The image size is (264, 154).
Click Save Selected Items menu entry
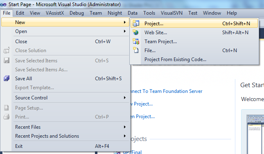click(65, 60)
